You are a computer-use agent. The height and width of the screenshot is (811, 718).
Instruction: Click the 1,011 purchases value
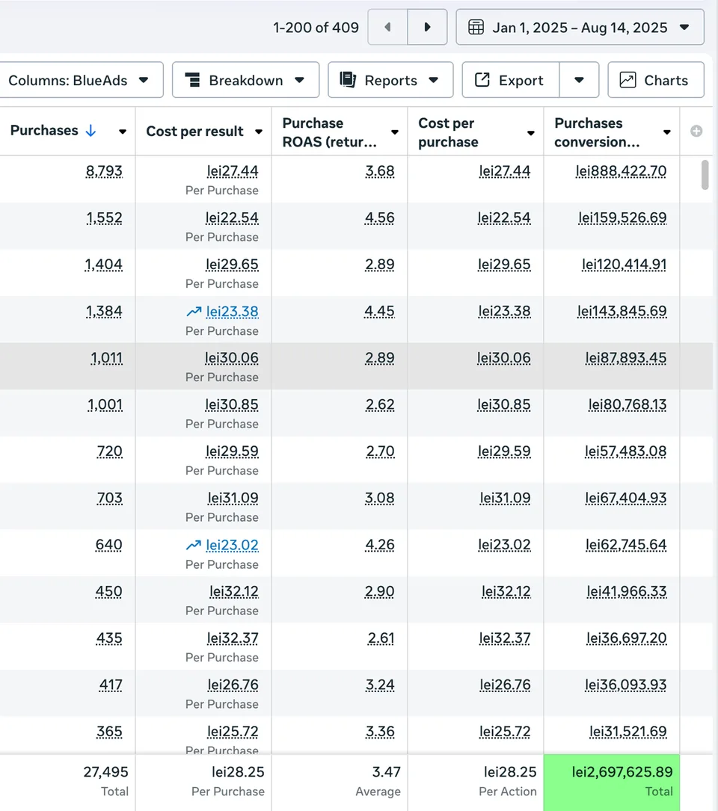pos(107,358)
